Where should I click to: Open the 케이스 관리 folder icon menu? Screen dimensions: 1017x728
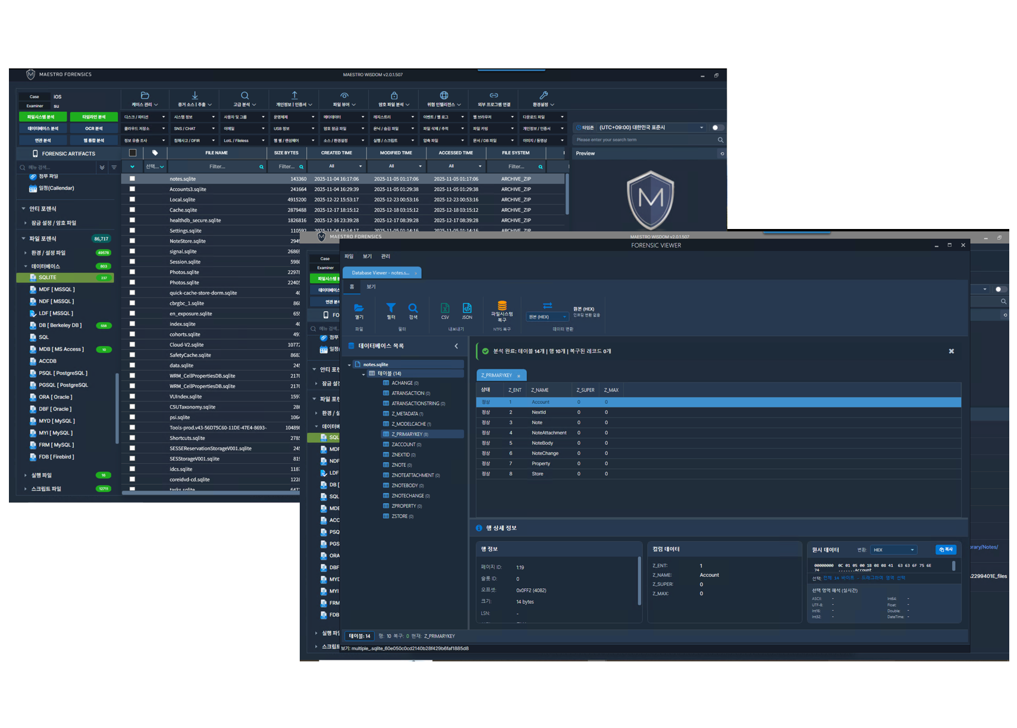[x=145, y=95]
